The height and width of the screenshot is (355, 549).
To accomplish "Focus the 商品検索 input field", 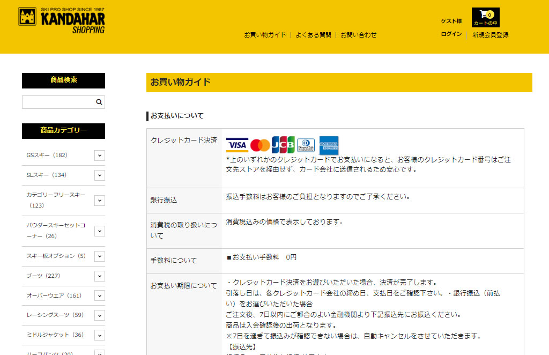I will [58, 102].
